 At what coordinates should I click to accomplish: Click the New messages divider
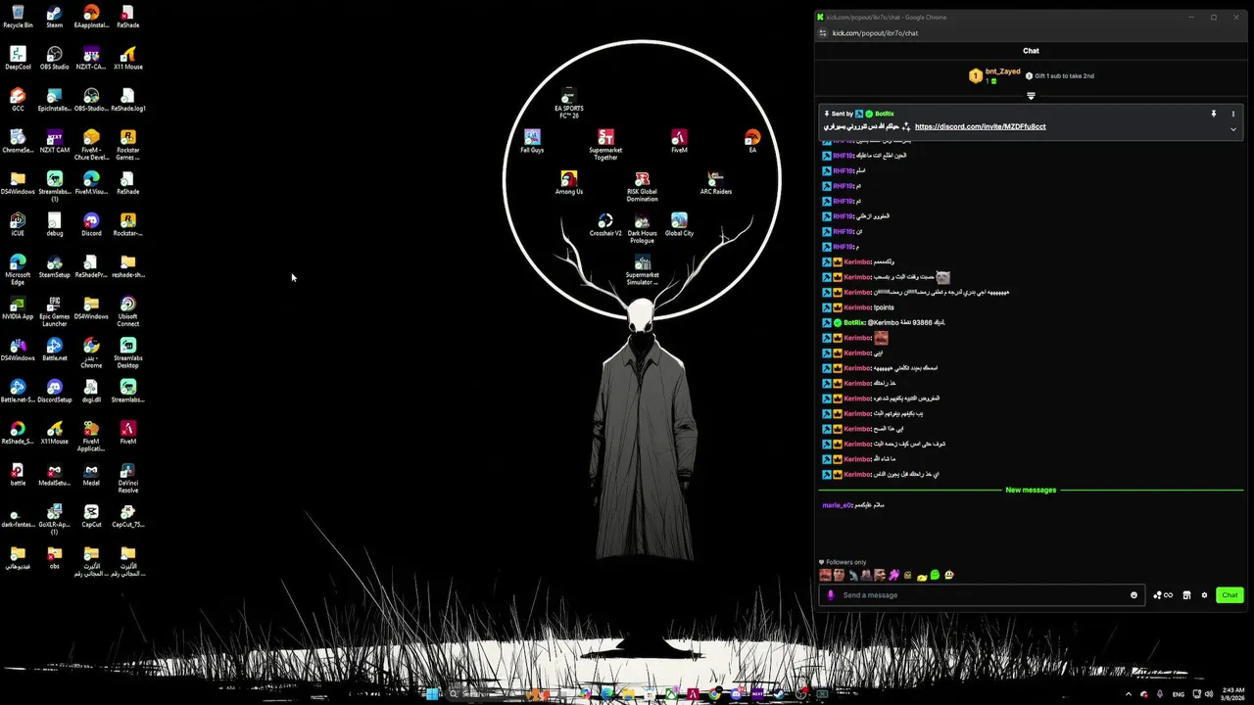1031,490
